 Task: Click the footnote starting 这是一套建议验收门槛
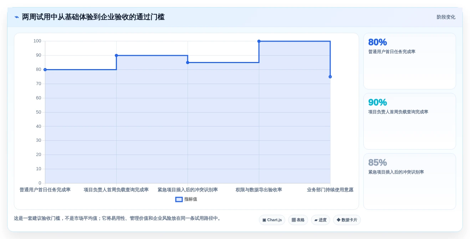[118, 218]
